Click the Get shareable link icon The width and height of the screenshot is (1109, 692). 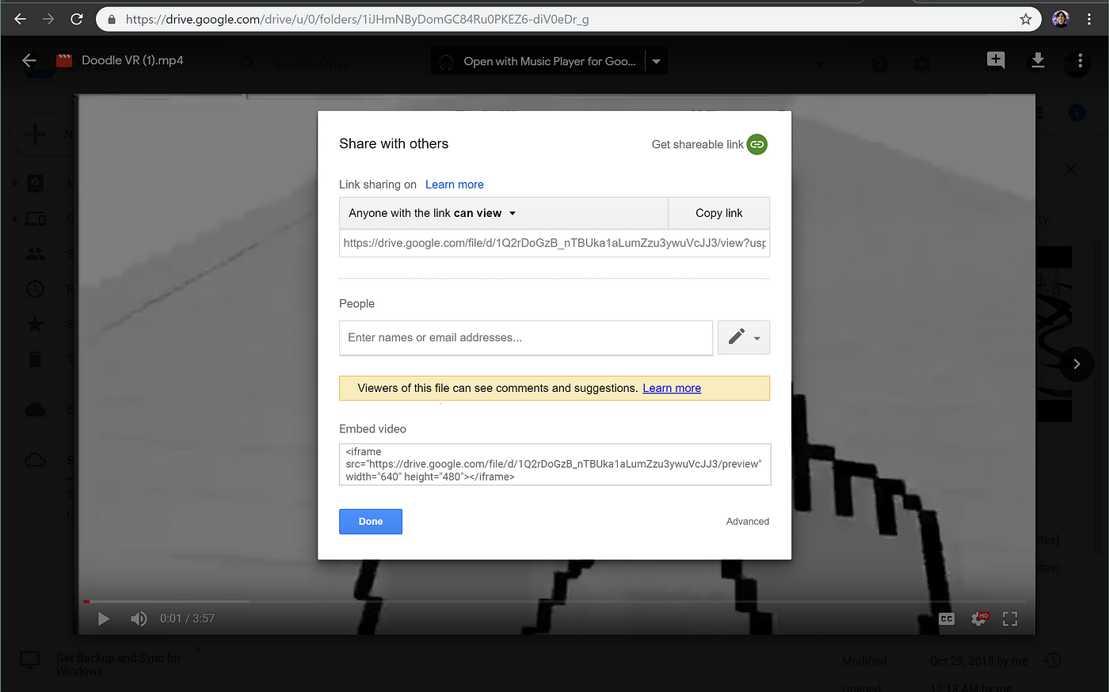tap(756, 144)
